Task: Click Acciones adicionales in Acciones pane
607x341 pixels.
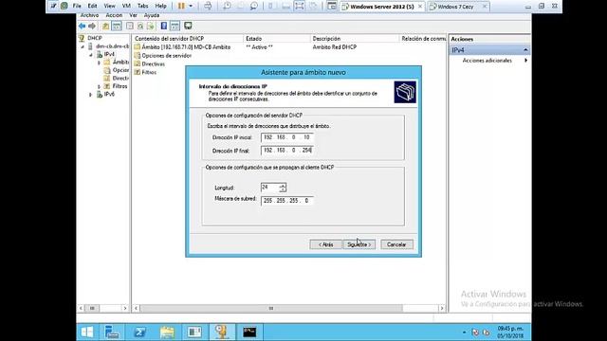Action: click(487, 61)
